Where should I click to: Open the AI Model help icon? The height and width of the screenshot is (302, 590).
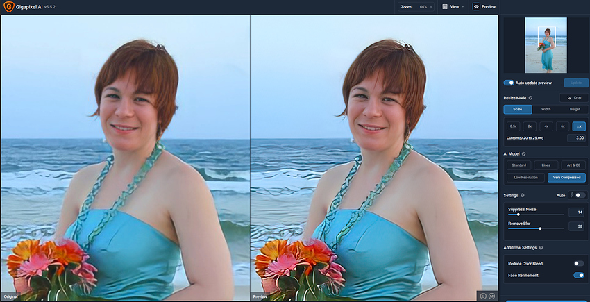click(x=524, y=153)
